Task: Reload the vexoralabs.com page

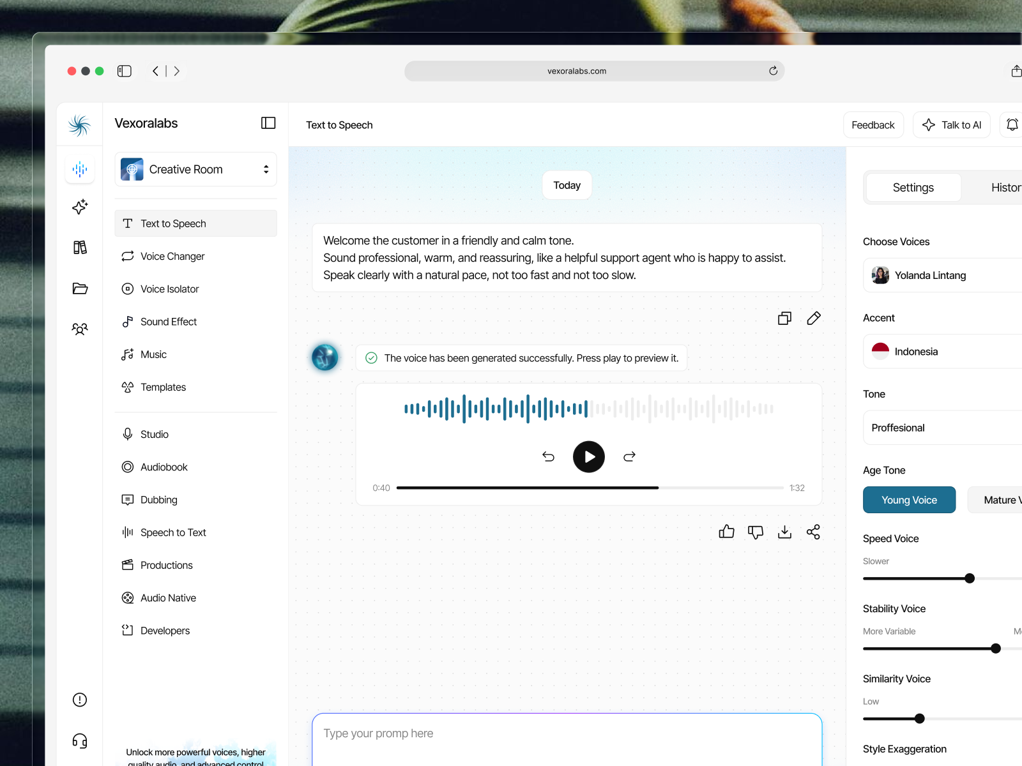Action: click(x=773, y=71)
